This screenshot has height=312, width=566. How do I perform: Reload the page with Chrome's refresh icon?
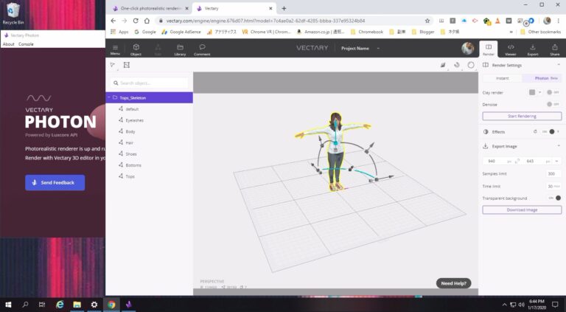pyautogui.click(x=136, y=21)
